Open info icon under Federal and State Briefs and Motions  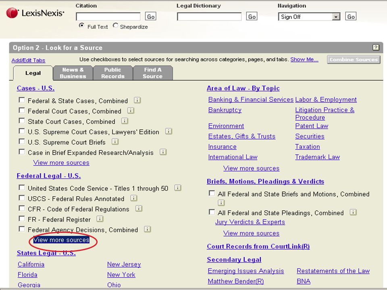[x=221, y=203]
